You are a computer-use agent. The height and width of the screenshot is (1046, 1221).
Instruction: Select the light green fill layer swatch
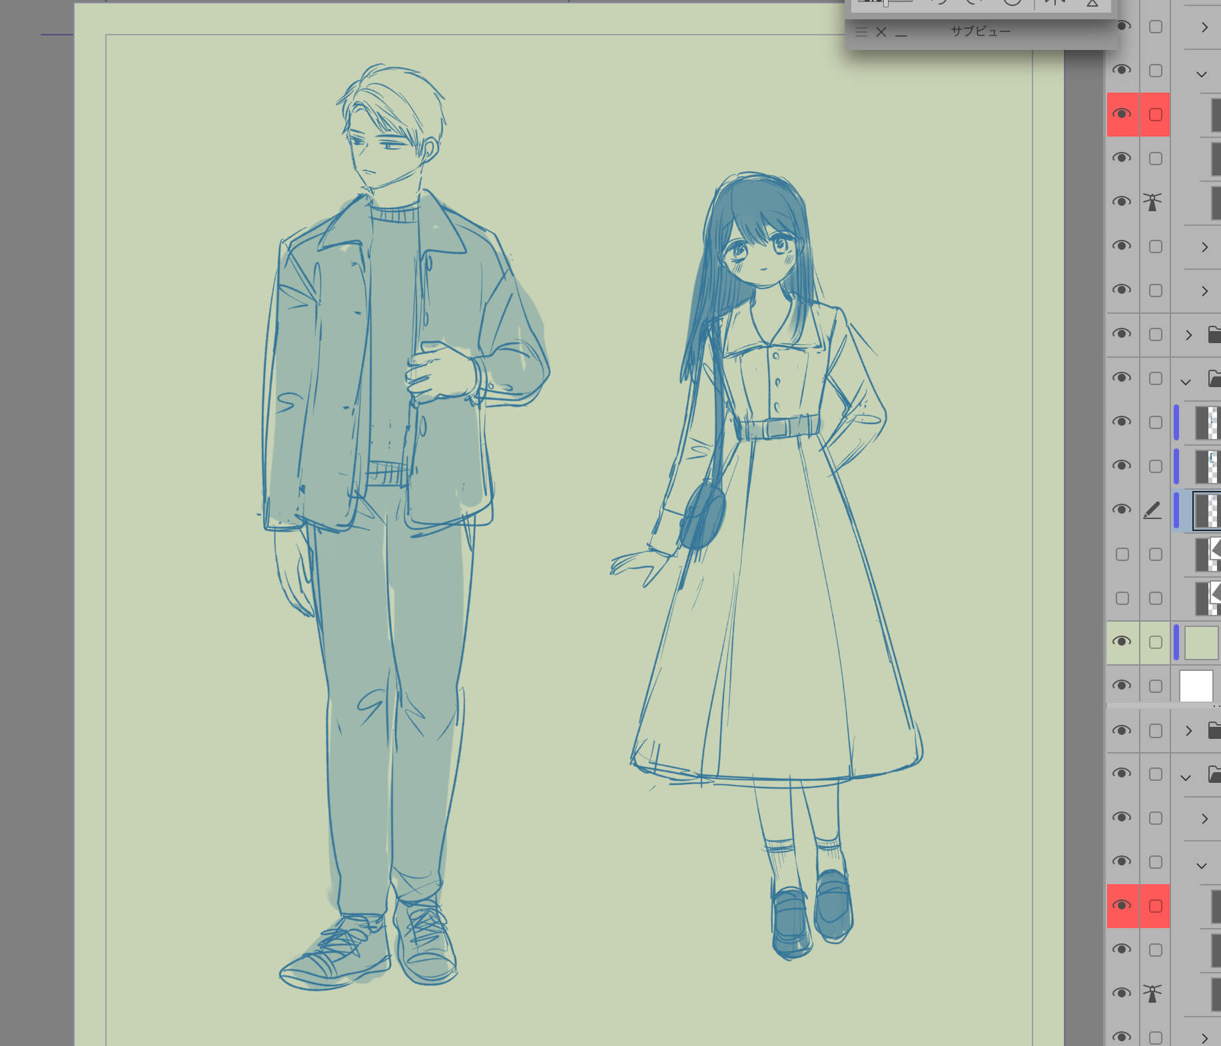click(x=1201, y=642)
